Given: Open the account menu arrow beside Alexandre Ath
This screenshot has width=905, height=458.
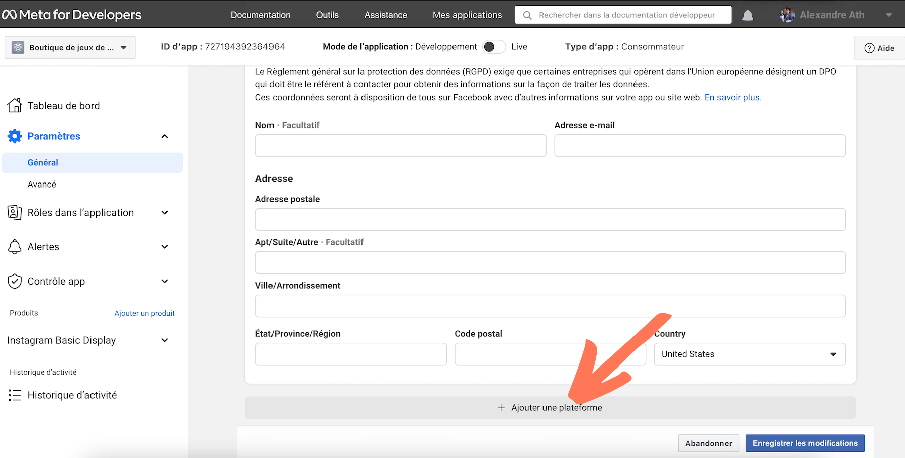Looking at the screenshot, I should 889,15.
